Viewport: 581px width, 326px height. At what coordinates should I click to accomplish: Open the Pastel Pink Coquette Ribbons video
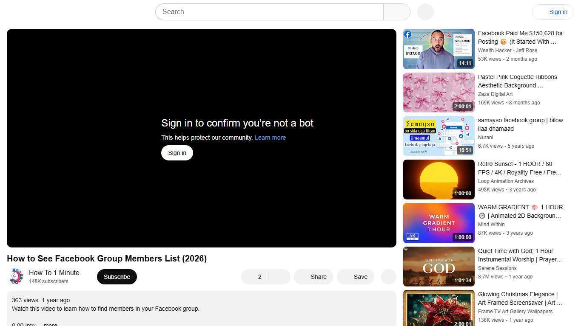click(439, 92)
